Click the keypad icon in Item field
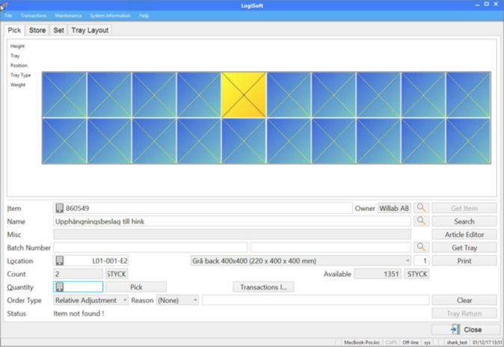The image size is (504, 347). pos(60,208)
